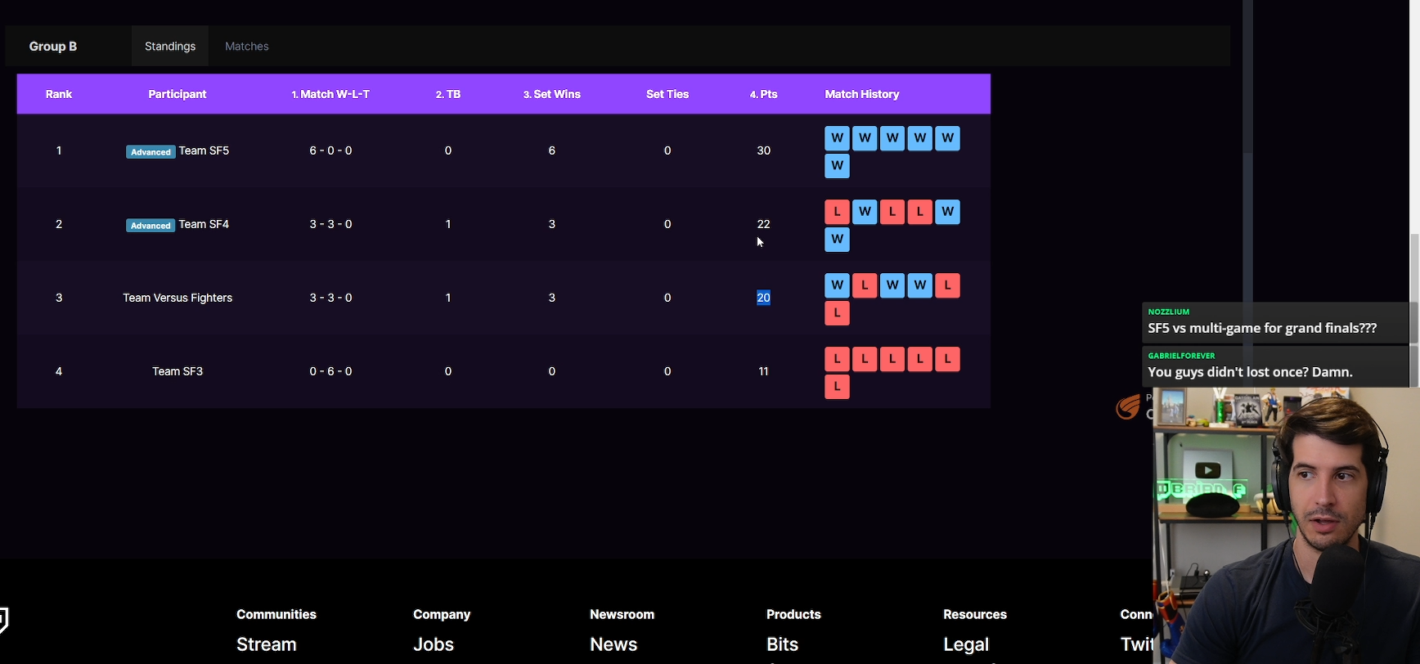1420x664 pixels.
Task: Open the Legal link under Resources
Action: coord(966,644)
